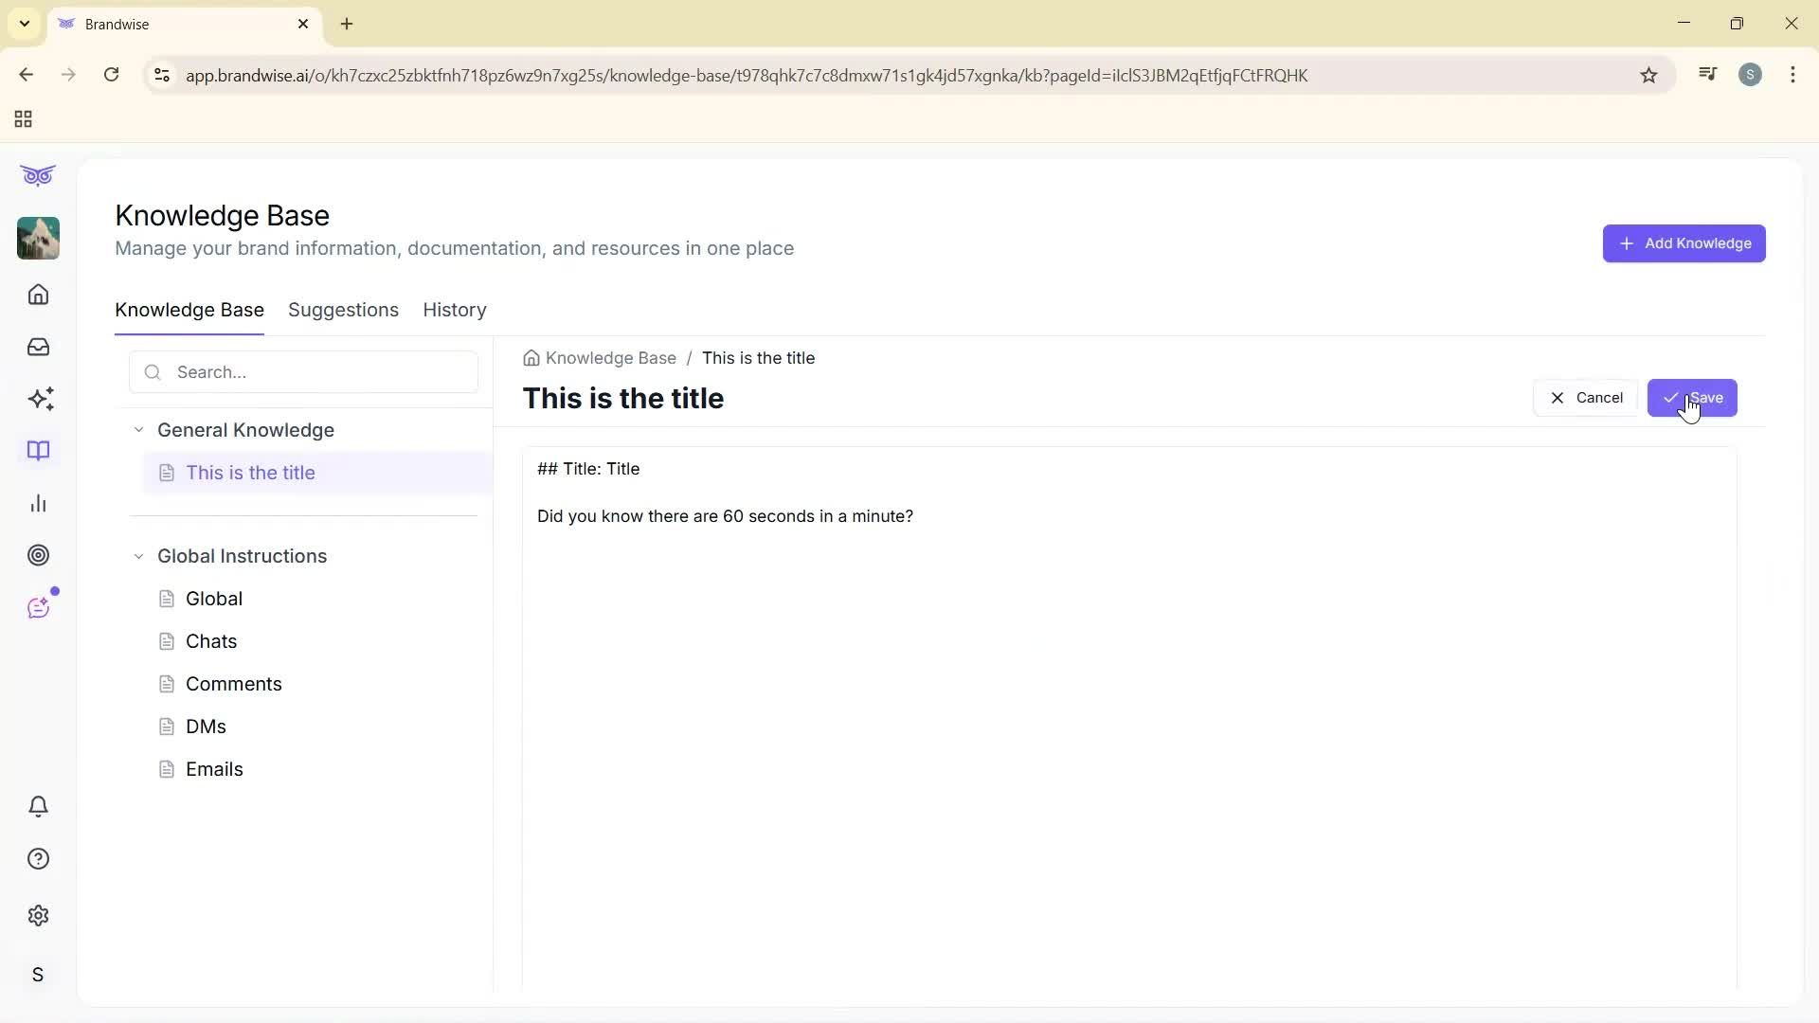Open the browser tab search dropdown

coord(24,24)
